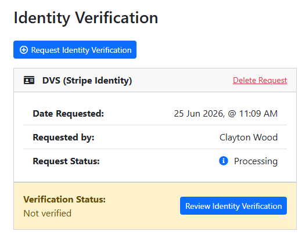Click the Verification Status label
The height and width of the screenshot is (235, 302).
coord(64,200)
